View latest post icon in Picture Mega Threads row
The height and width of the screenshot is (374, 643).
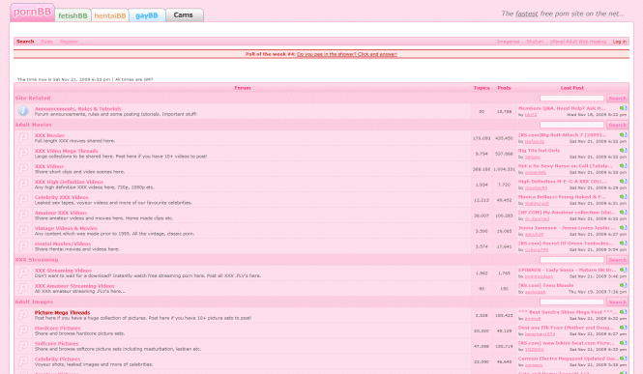pyautogui.click(x=624, y=312)
